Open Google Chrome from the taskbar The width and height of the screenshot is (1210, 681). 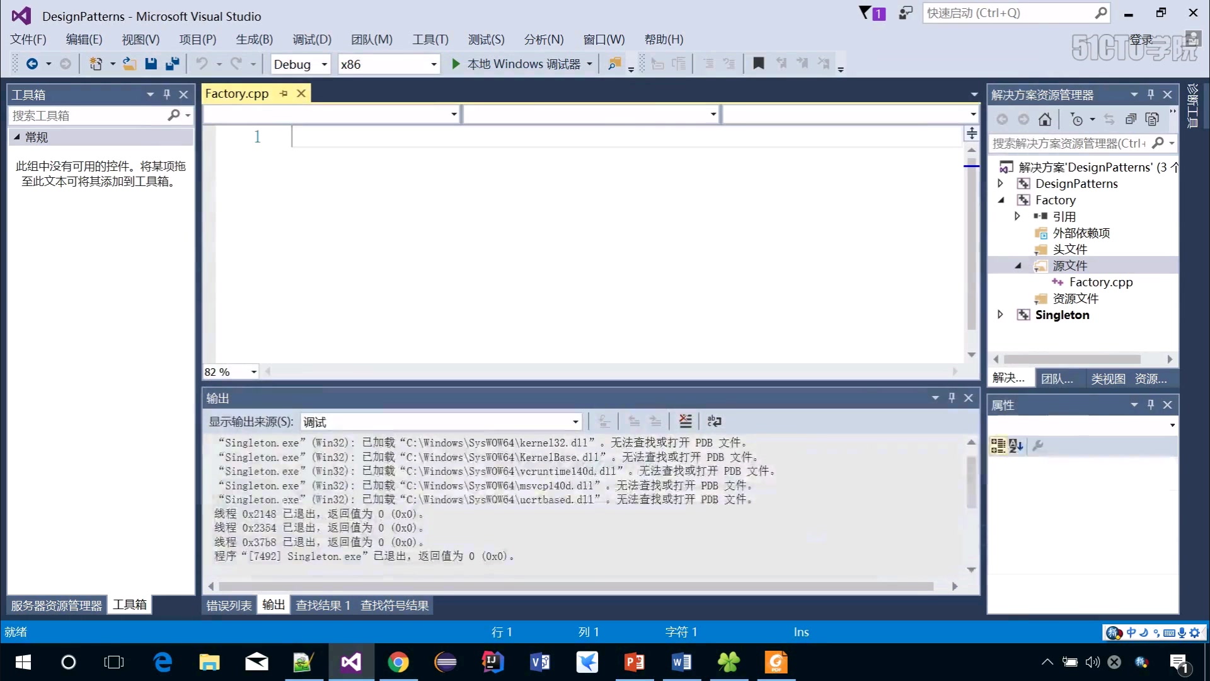(398, 662)
